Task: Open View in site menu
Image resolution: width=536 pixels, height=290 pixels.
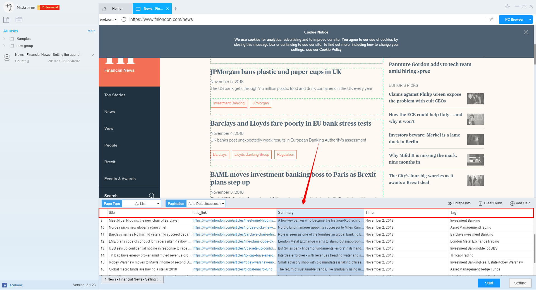Action: coord(109,128)
